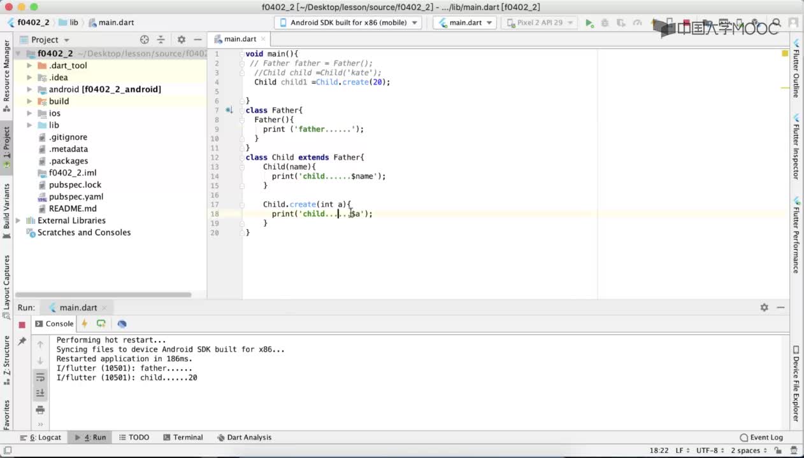804x458 pixels.
Task: Trigger Flutter hot reload lightning icon
Action: tap(84, 324)
